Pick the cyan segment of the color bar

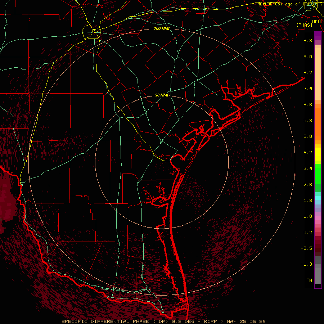click(x=318, y=198)
